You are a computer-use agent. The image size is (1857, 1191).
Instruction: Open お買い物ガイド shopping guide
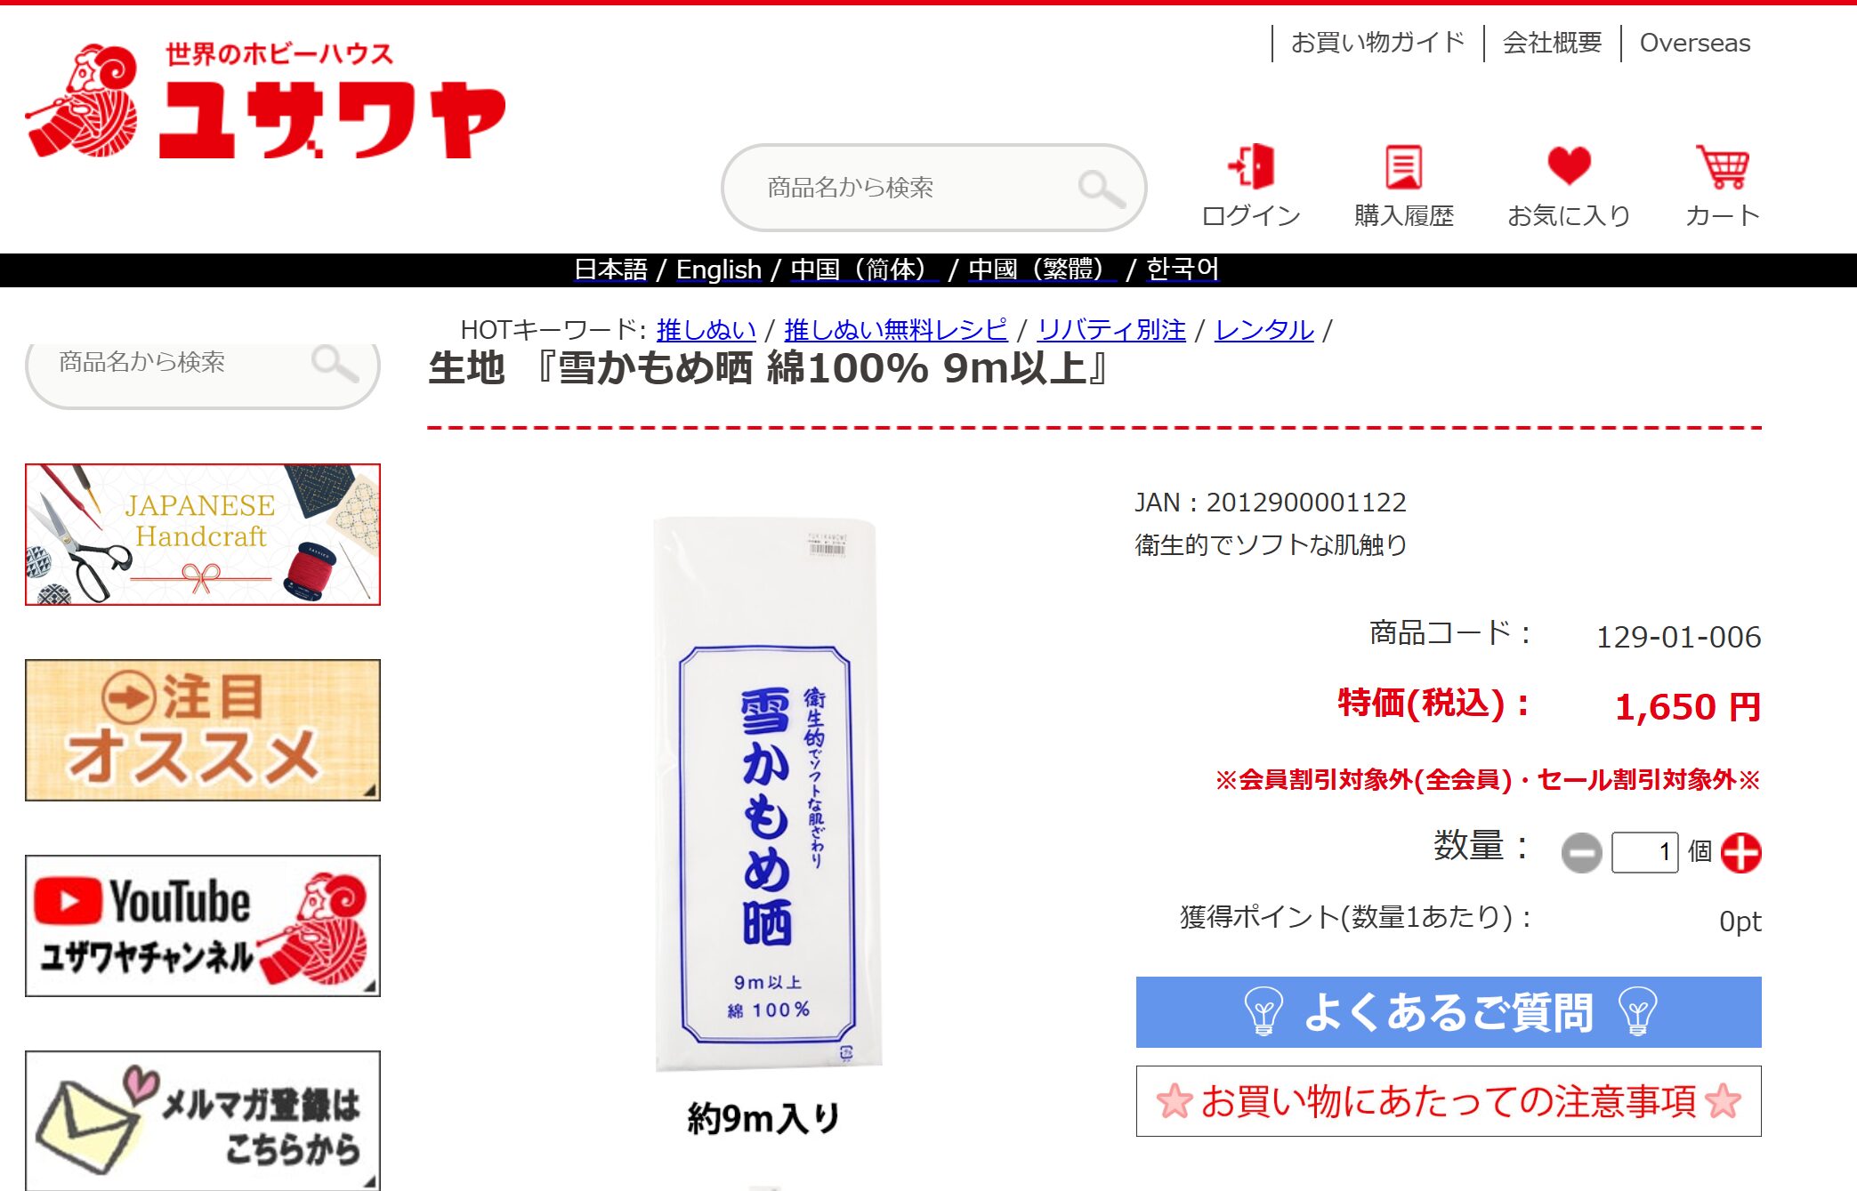pyautogui.click(x=1377, y=43)
